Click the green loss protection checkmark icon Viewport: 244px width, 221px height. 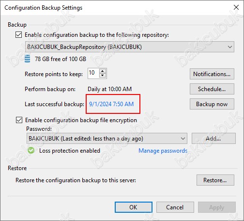click(31, 150)
